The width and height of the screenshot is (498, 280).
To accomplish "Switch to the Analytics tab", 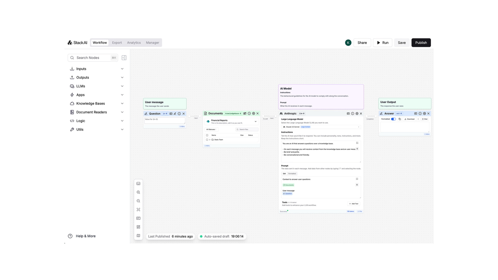I will [x=134, y=43].
